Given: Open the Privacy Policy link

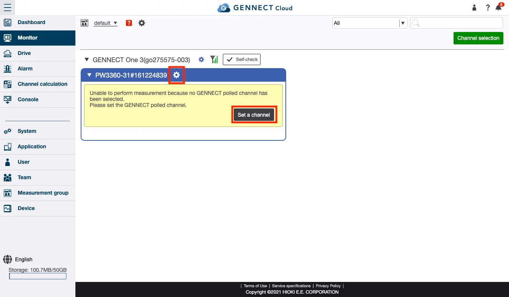Looking at the screenshot, I should pyautogui.click(x=328, y=286).
